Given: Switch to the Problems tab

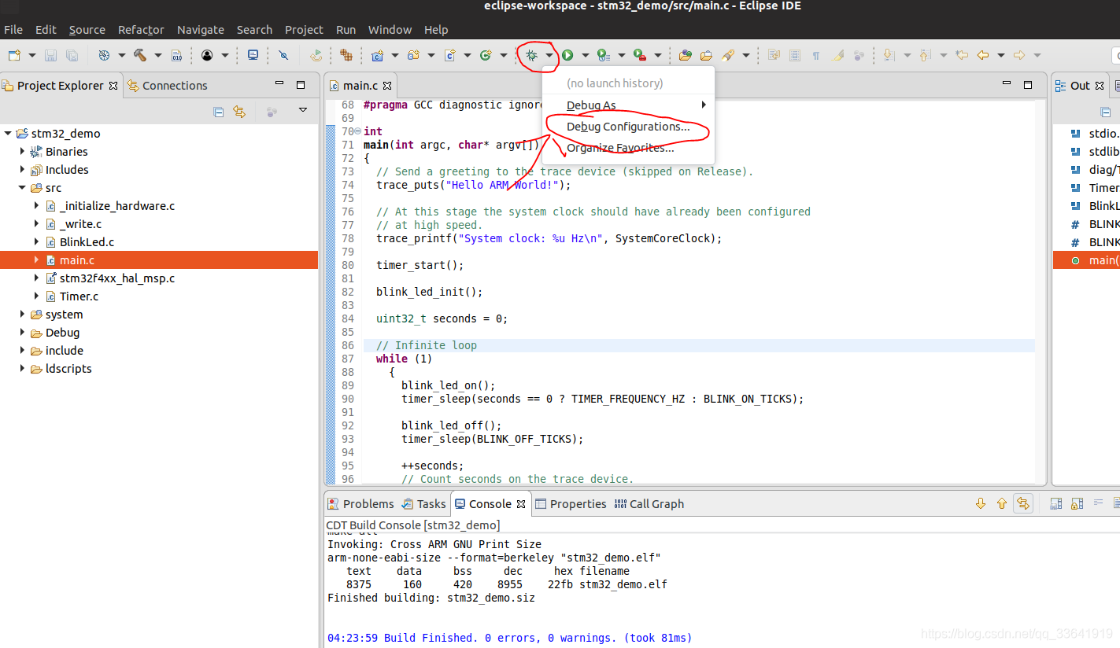Looking at the screenshot, I should pyautogui.click(x=360, y=504).
